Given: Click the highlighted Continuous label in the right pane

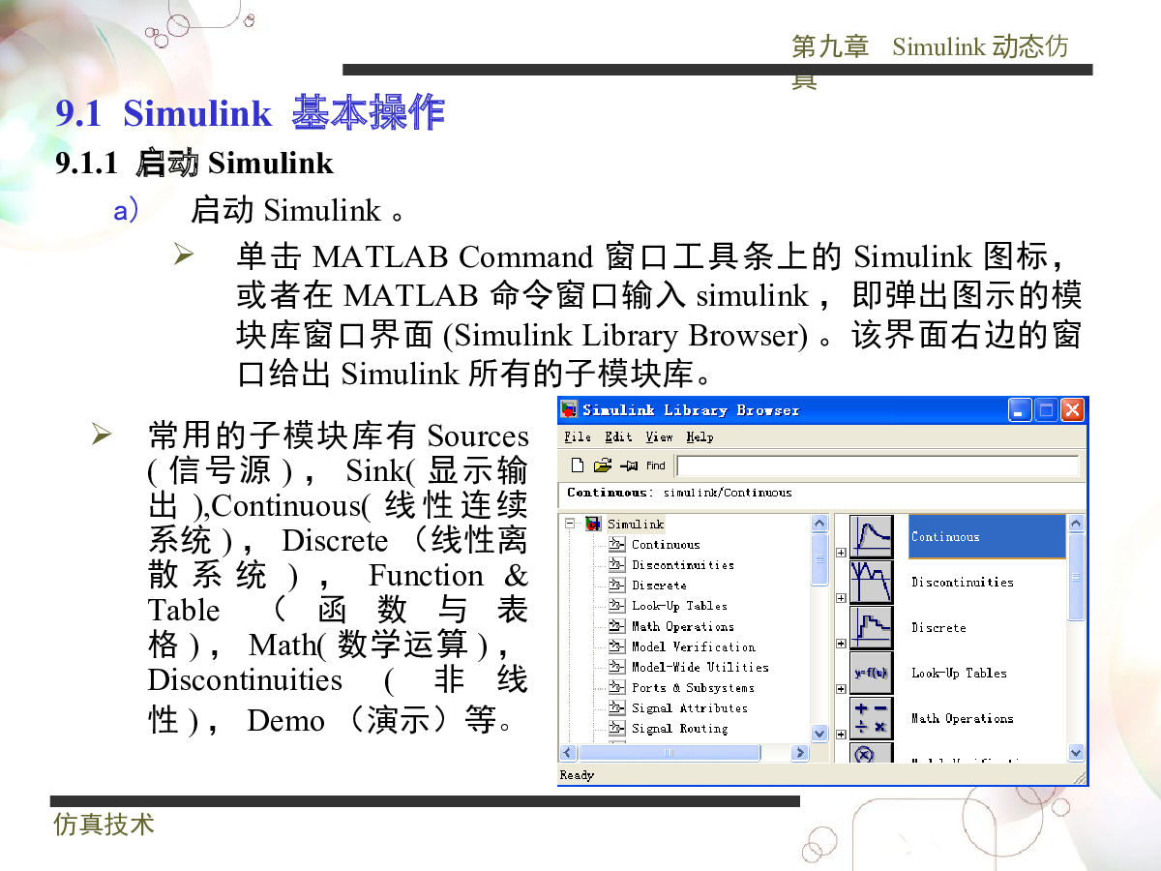Looking at the screenshot, I should 945,537.
